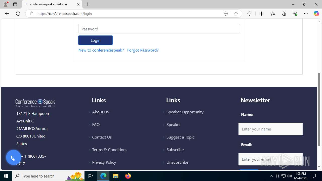
Task: Open the Unsubscribe footer link
Action: point(177,162)
